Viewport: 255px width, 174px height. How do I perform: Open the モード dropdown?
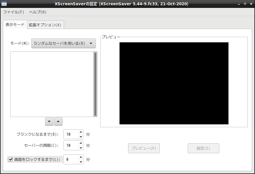pyautogui.click(x=63, y=43)
